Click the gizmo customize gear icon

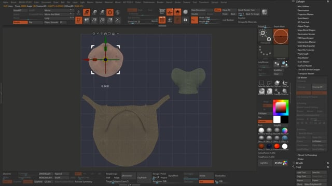(x=94, y=34)
